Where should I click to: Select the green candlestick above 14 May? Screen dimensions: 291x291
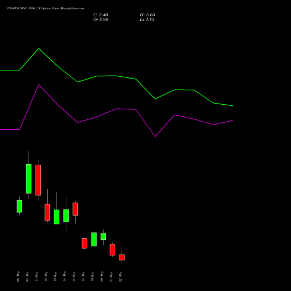tap(66, 215)
